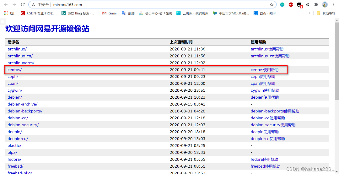This screenshot has height=174, width=339.
Task: Open the debian-cd/ mirror directory
Action: 18,118
